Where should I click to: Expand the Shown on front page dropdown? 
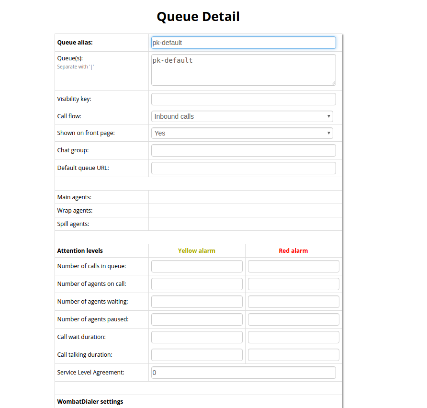pyautogui.click(x=242, y=133)
